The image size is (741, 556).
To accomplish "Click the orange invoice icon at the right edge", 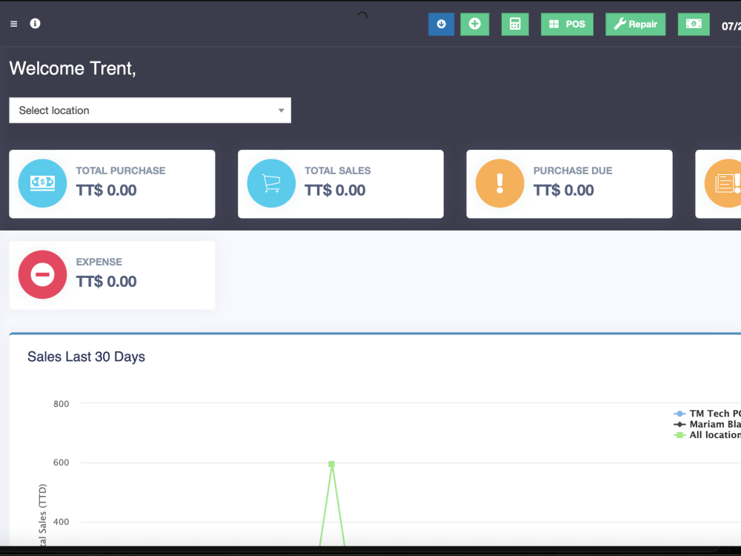I will click(x=723, y=183).
